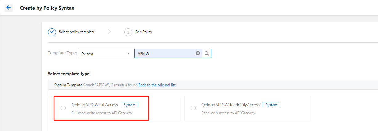Click the Template Type dropdown arrow
This screenshot has width=378, height=131.
128,54
